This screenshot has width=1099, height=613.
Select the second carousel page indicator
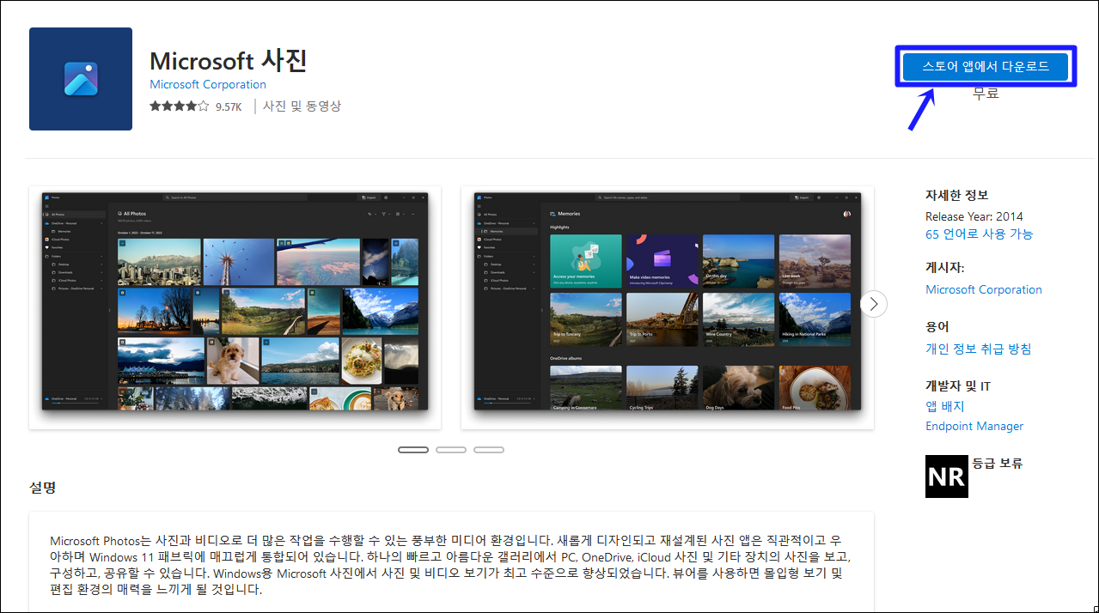pos(451,450)
